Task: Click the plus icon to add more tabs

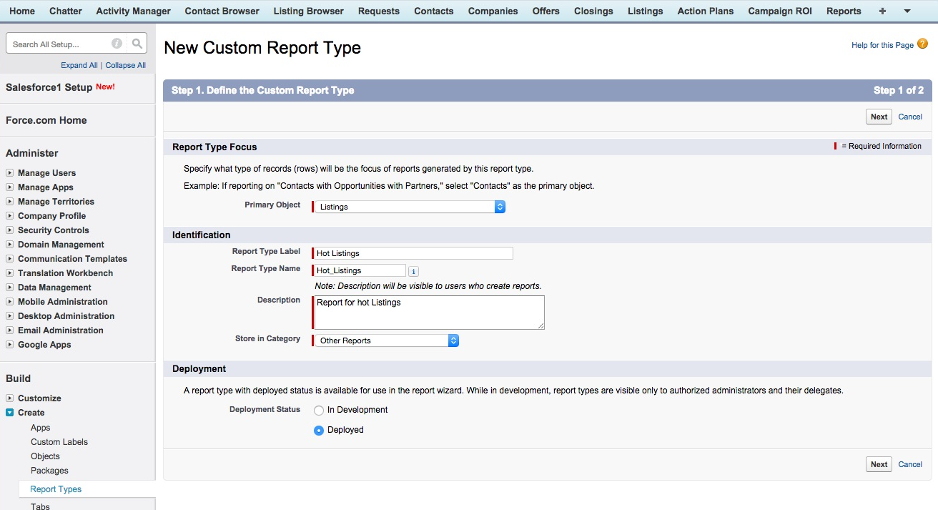Action: (882, 11)
